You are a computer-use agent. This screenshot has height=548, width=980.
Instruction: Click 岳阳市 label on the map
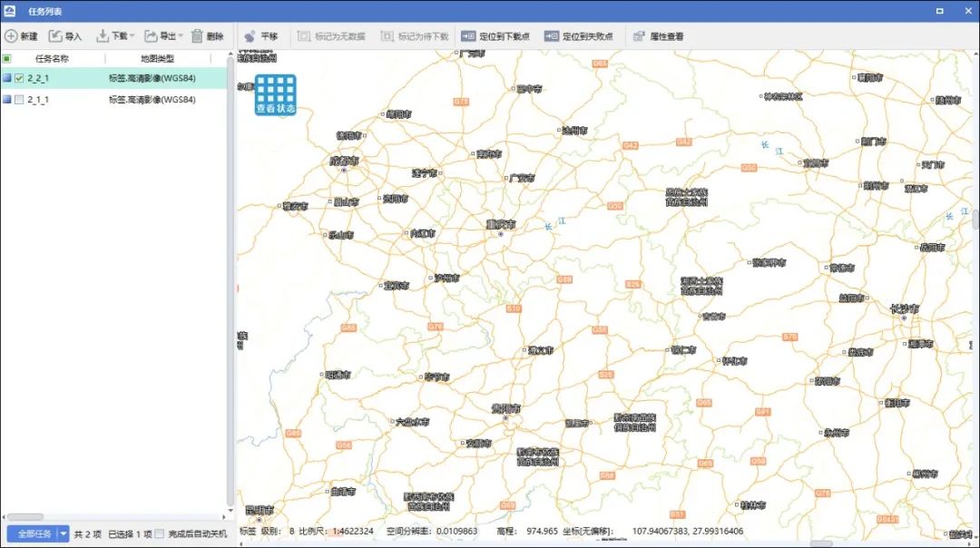(933, 248)
